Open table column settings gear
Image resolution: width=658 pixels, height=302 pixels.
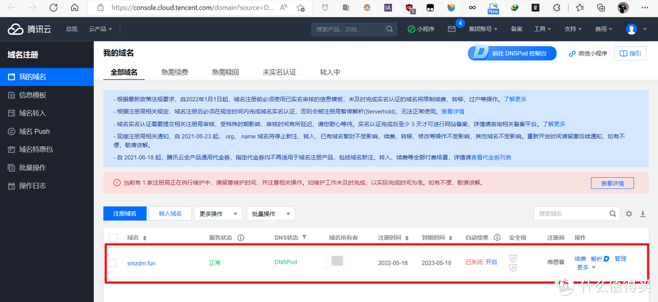click(629, 214)
